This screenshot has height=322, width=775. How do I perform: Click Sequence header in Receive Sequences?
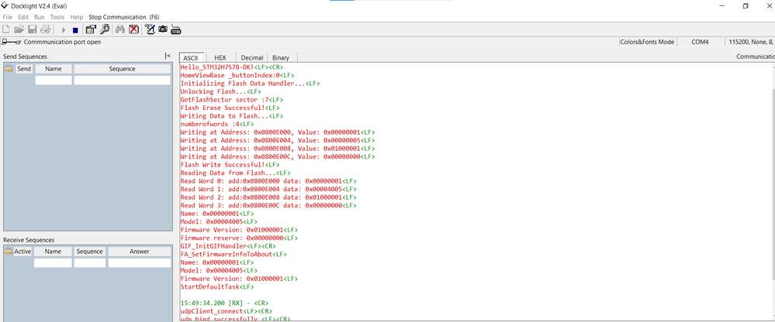tap(89, 252)
